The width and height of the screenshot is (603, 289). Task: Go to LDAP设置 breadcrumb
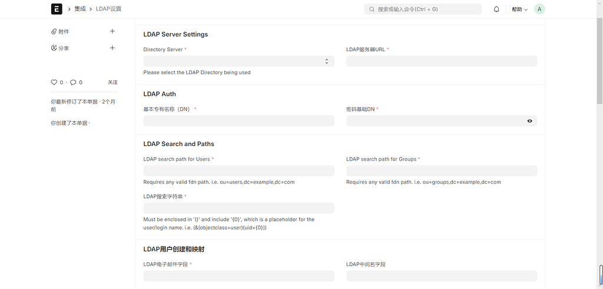[x=108, y=9]
